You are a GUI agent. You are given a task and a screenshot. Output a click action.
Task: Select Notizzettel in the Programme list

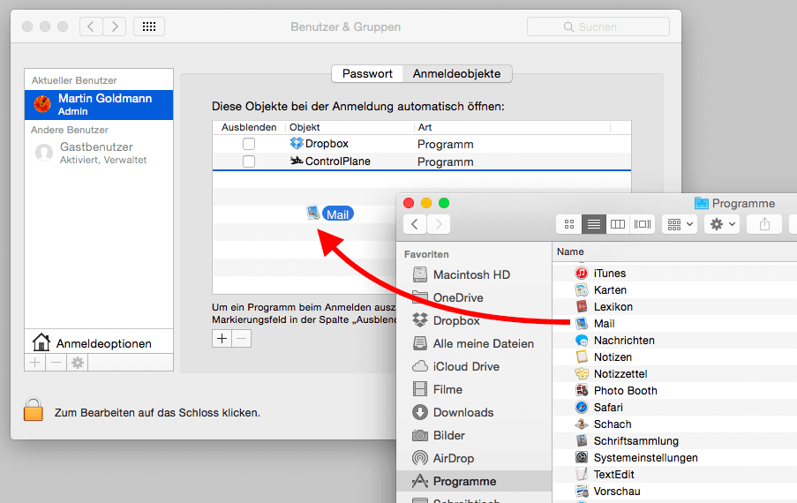(674, 374)
